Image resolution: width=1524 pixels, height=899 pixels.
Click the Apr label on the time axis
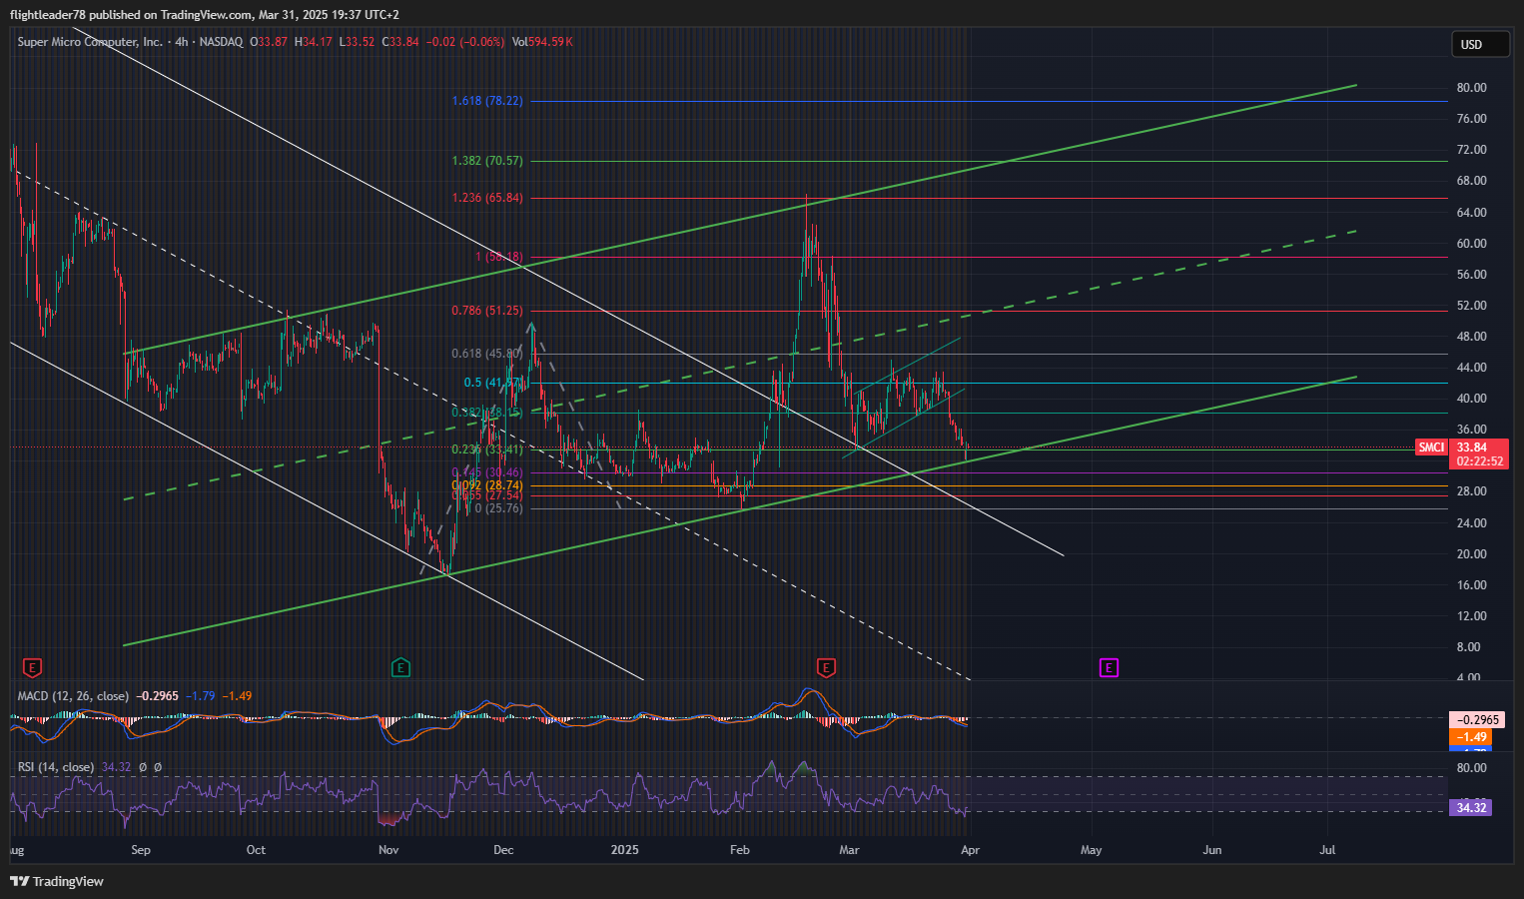(x=970, y=850)
